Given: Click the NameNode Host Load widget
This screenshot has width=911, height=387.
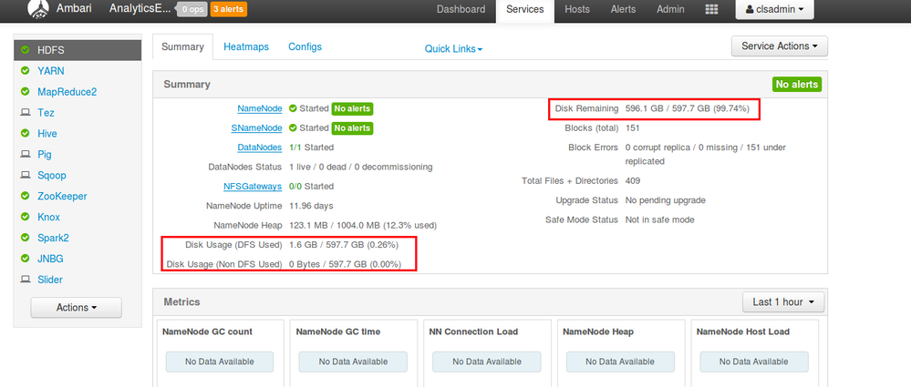Looking at the screenshot, I should (x=754, y=352).
